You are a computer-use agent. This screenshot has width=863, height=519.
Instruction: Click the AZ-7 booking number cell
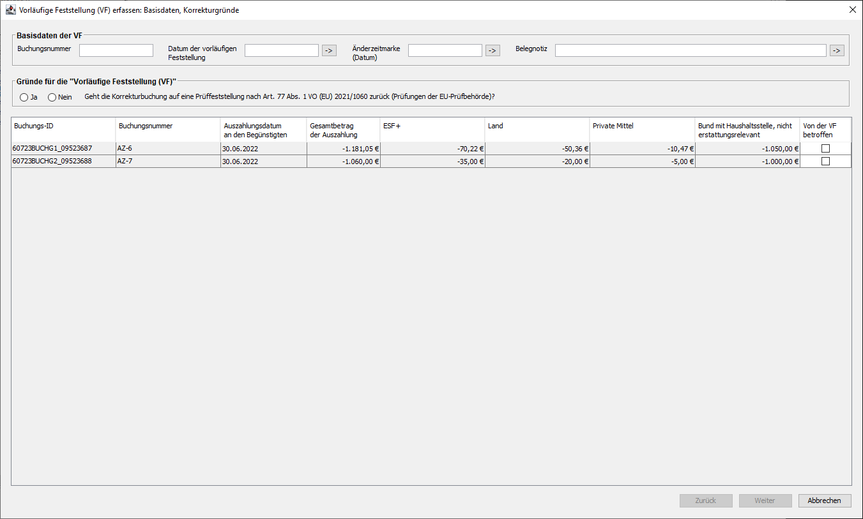coord(168,162)
